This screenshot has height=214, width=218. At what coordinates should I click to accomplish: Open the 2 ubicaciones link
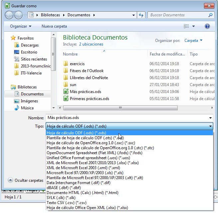coord(91,44)
